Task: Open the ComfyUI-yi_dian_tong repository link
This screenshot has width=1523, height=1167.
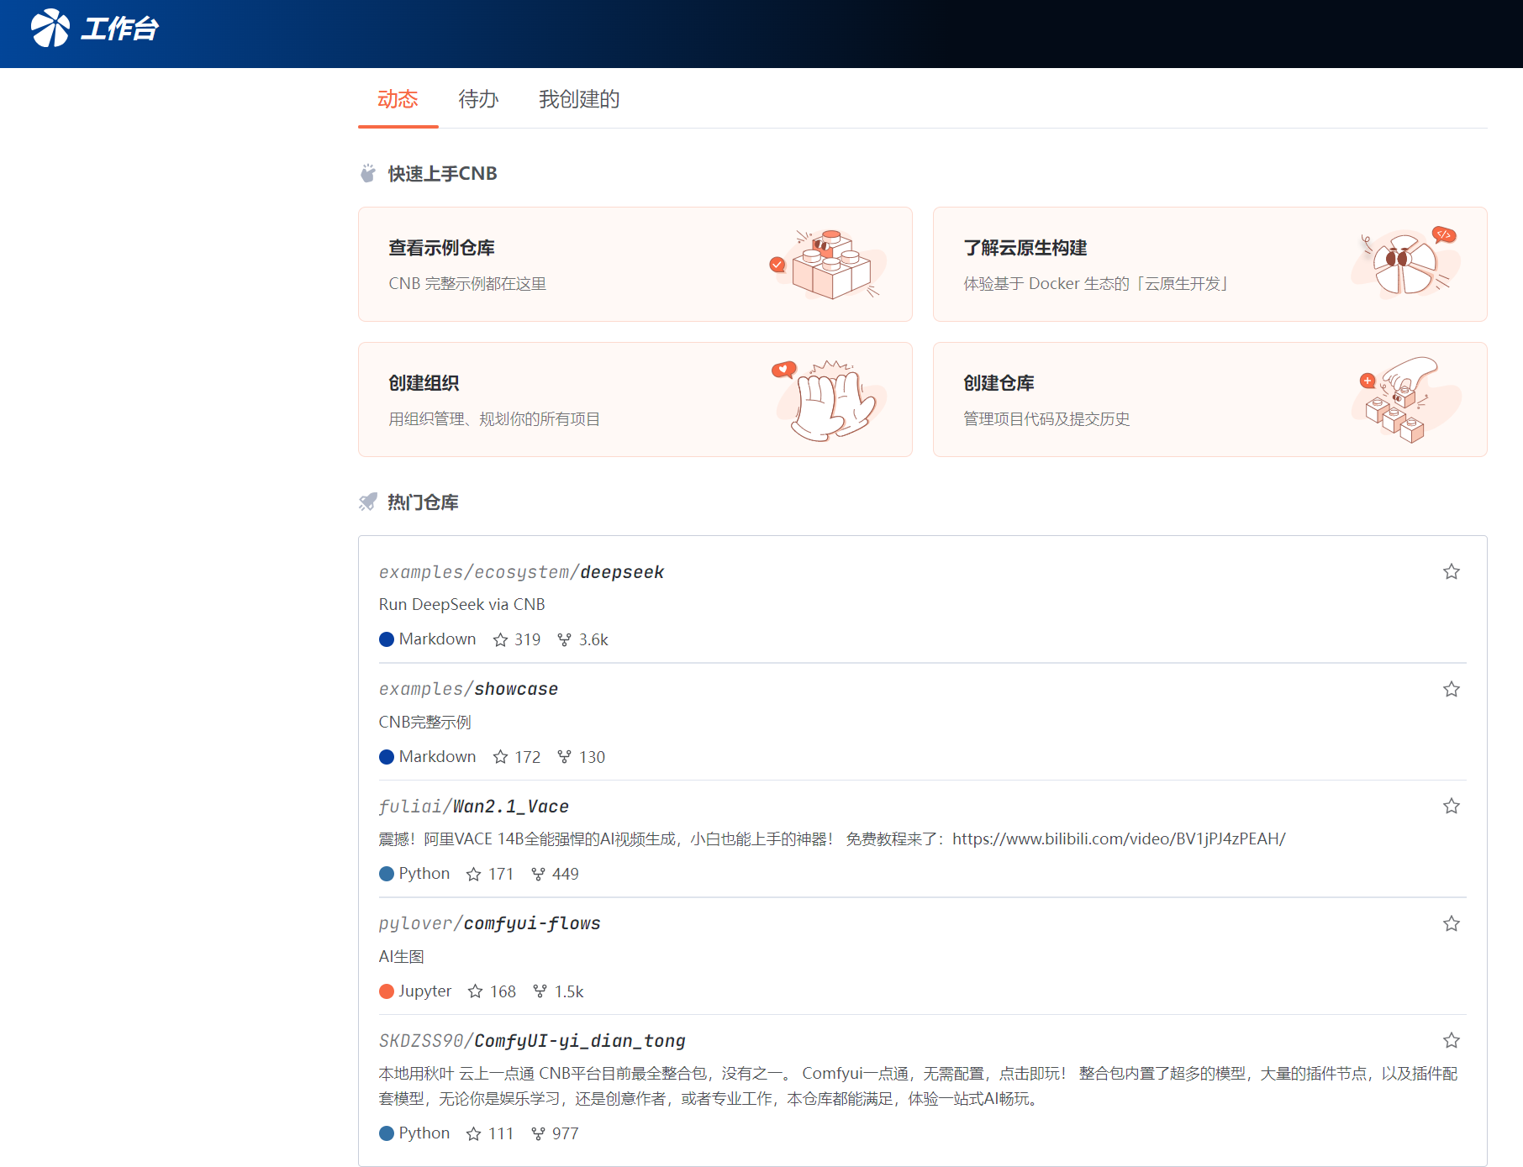Action: point(532,1041)
